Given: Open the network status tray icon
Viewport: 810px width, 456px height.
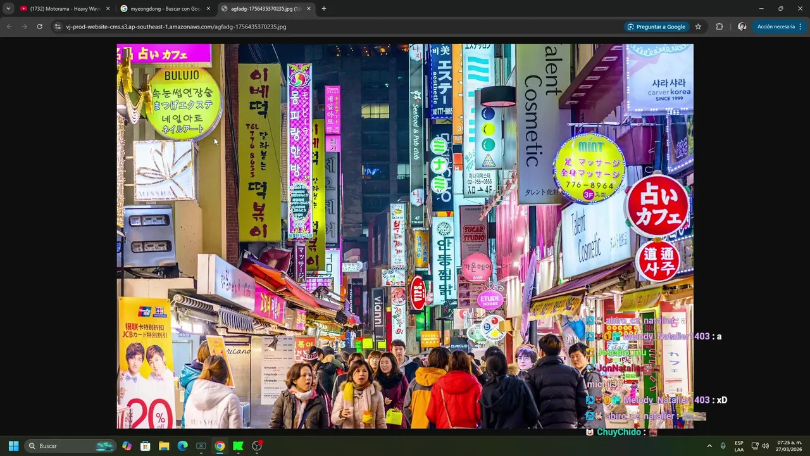Looking at the screenshot, I should tap(755, 446).
